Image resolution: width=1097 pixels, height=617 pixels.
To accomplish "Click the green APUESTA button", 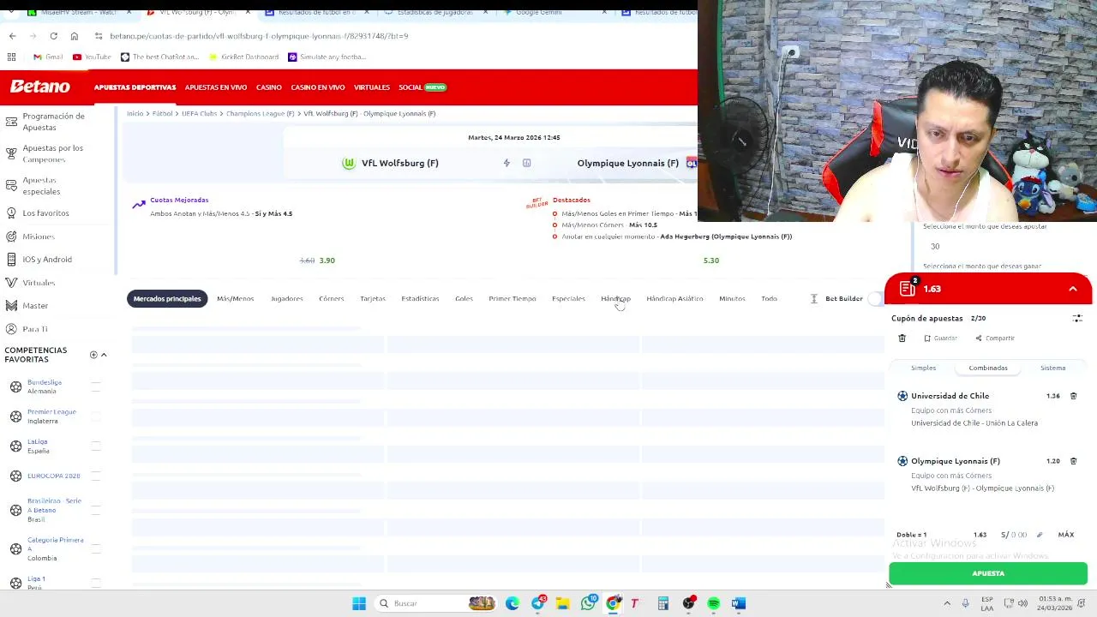I will pyautogui.click(x=988, y=573).
